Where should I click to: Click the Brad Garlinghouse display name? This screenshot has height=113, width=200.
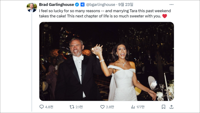57,5
